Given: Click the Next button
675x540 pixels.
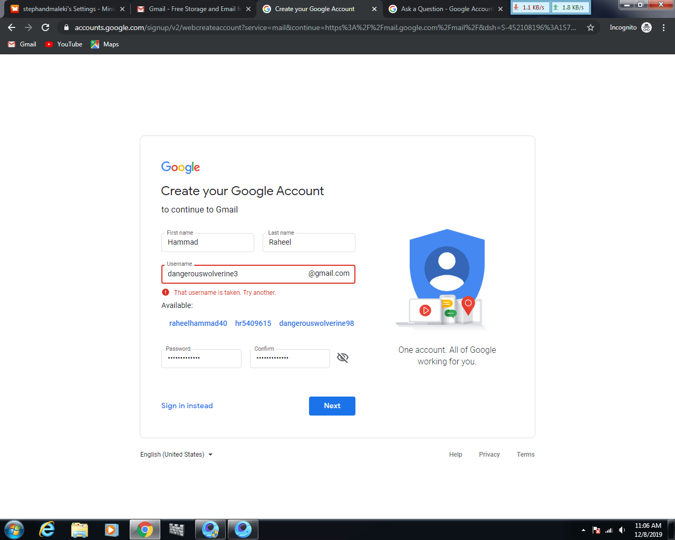Looking at the screenshot, I should point(332,406).
